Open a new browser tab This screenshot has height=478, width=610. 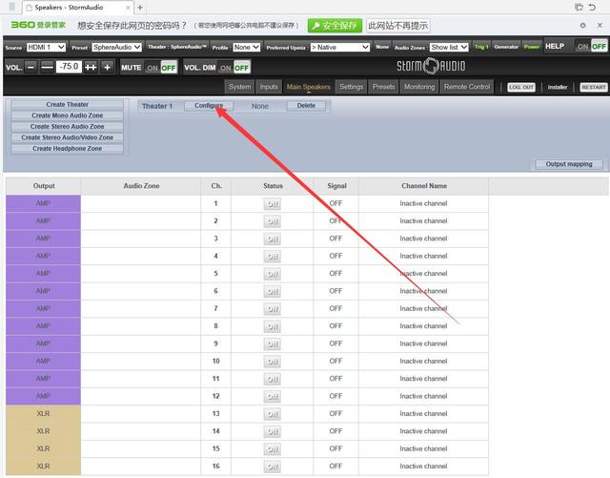140,7
